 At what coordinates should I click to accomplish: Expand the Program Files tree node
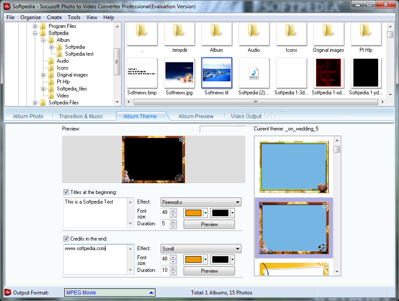(x=35, y=26)
